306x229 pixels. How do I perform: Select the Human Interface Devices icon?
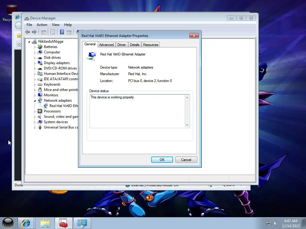point(40,74)
